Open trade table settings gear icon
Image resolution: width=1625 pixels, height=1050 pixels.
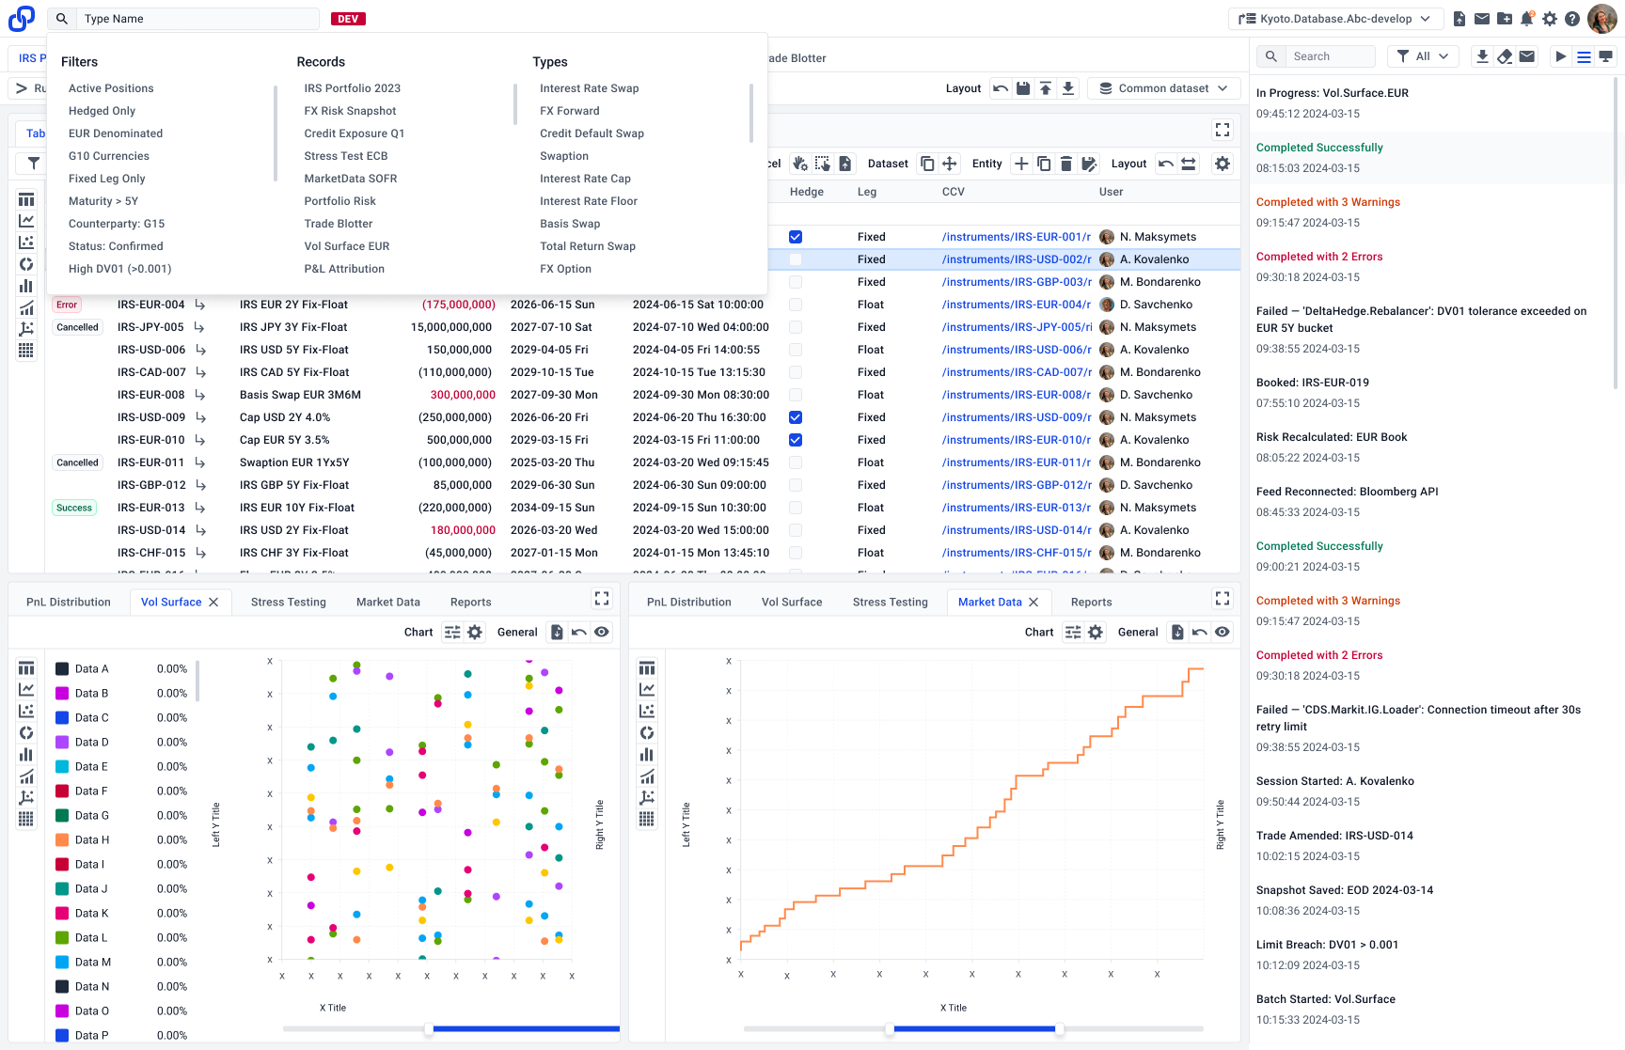(x=1223, y=164)
